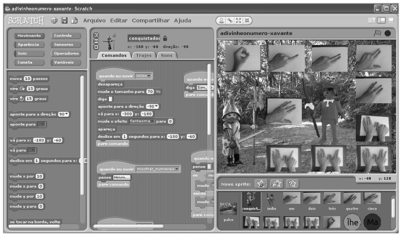402x236 pixels.
Task: Open the Compartilhar menu
Action: 151,20
